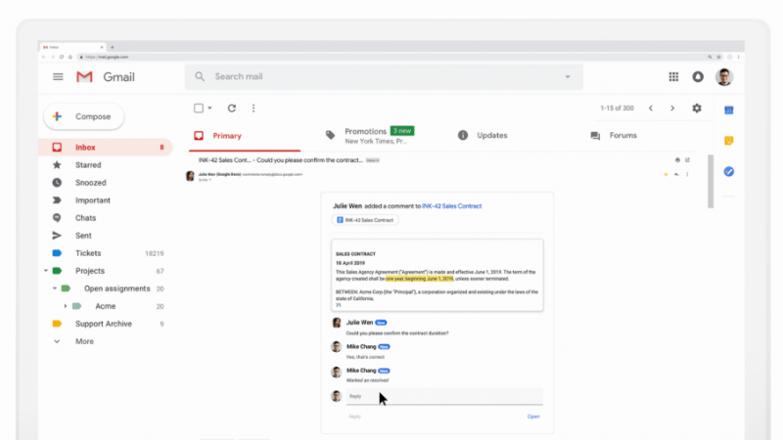The width and height of the screenshot is (783, 440).
Task: Click the Compose button
Action: point(84,116)
